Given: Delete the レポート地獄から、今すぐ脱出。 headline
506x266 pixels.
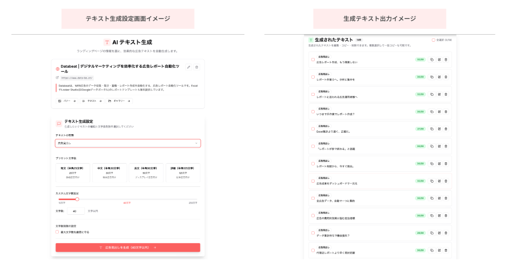Looking at the screenshot, I should click(446, 164).
